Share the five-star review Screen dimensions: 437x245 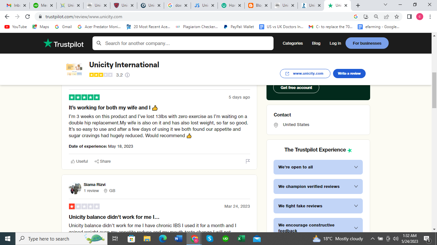(103, 161)
